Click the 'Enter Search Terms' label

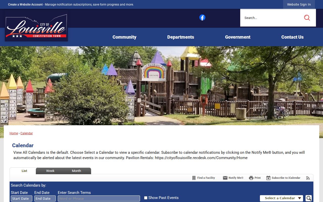(x=74, y=193)
